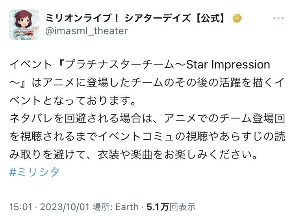Open the 5.1万 view count

click(x=158, y=207)
